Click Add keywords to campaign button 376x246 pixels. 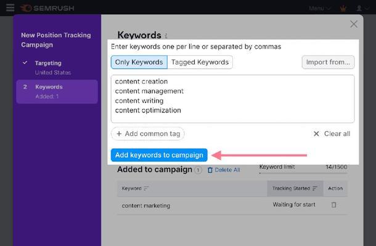tap(159, 155)
